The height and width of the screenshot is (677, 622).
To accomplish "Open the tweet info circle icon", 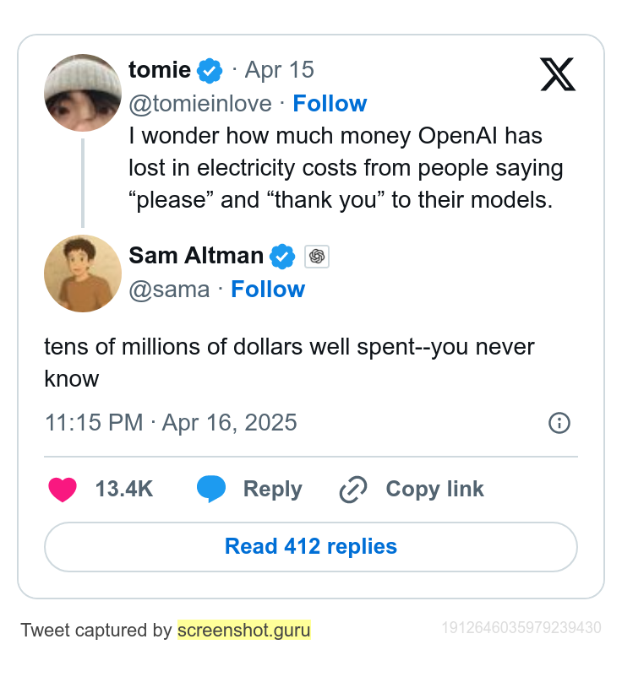I will tap(559, 423).
